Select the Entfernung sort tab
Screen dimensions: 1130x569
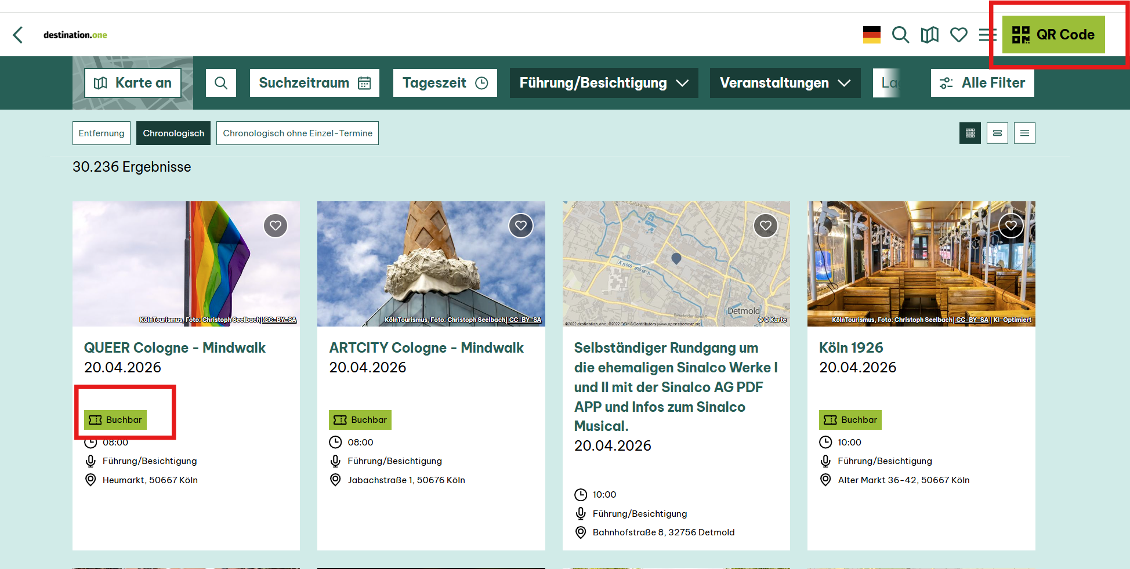[102, 133]
